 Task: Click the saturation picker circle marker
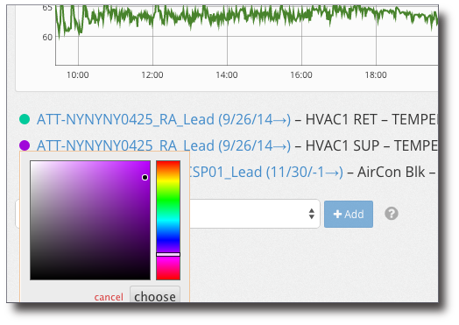click(145, 178)
